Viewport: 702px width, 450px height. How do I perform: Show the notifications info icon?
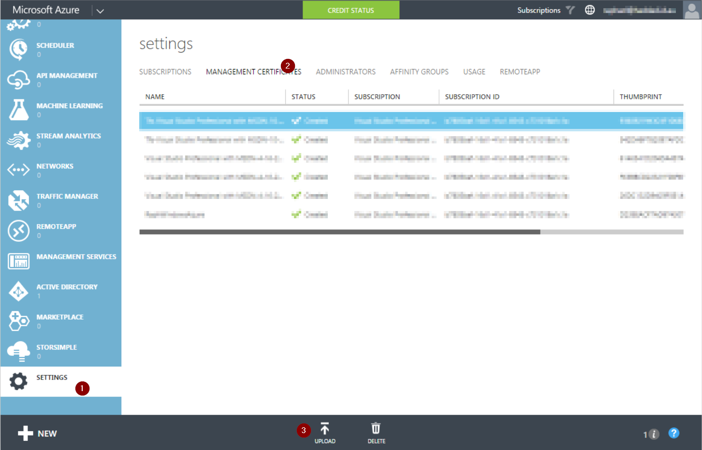tap(653, 435)
